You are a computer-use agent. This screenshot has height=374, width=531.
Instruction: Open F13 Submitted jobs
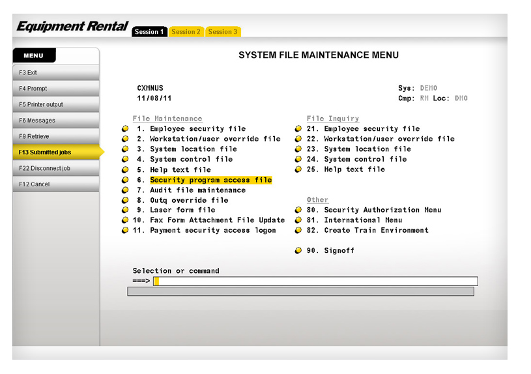pos(57,152)
